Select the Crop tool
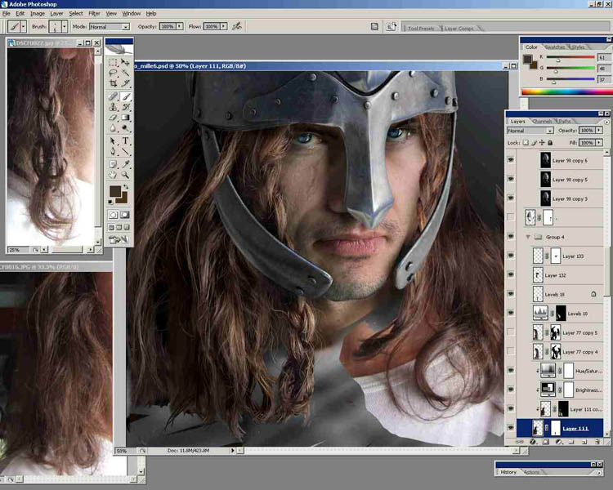The image size is (613, 490). coord(113,84)
